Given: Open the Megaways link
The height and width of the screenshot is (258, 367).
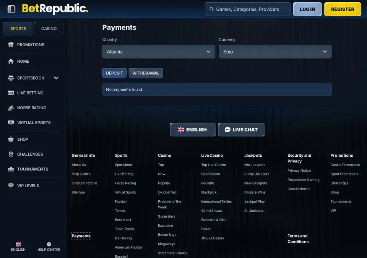Looking at the screenshot, I should [x=166, y=244].
